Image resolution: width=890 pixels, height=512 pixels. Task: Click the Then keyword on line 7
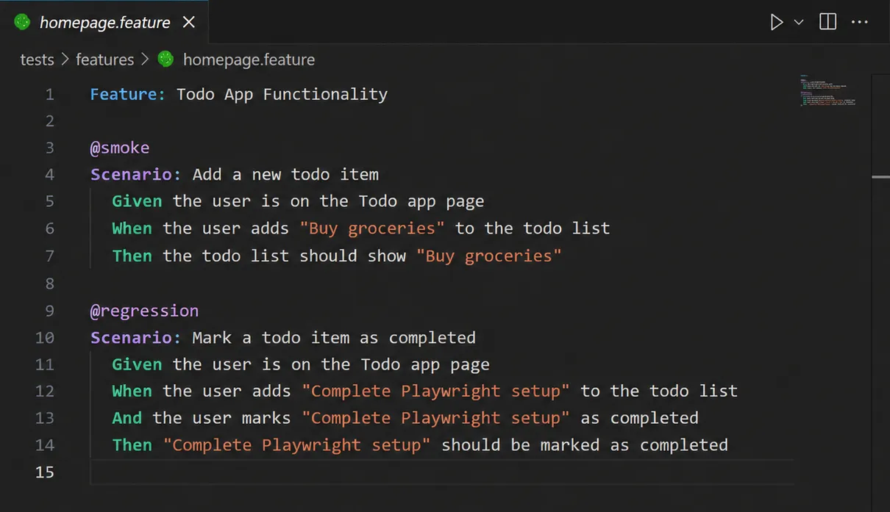pyautogui.click(x=132, y=256)
